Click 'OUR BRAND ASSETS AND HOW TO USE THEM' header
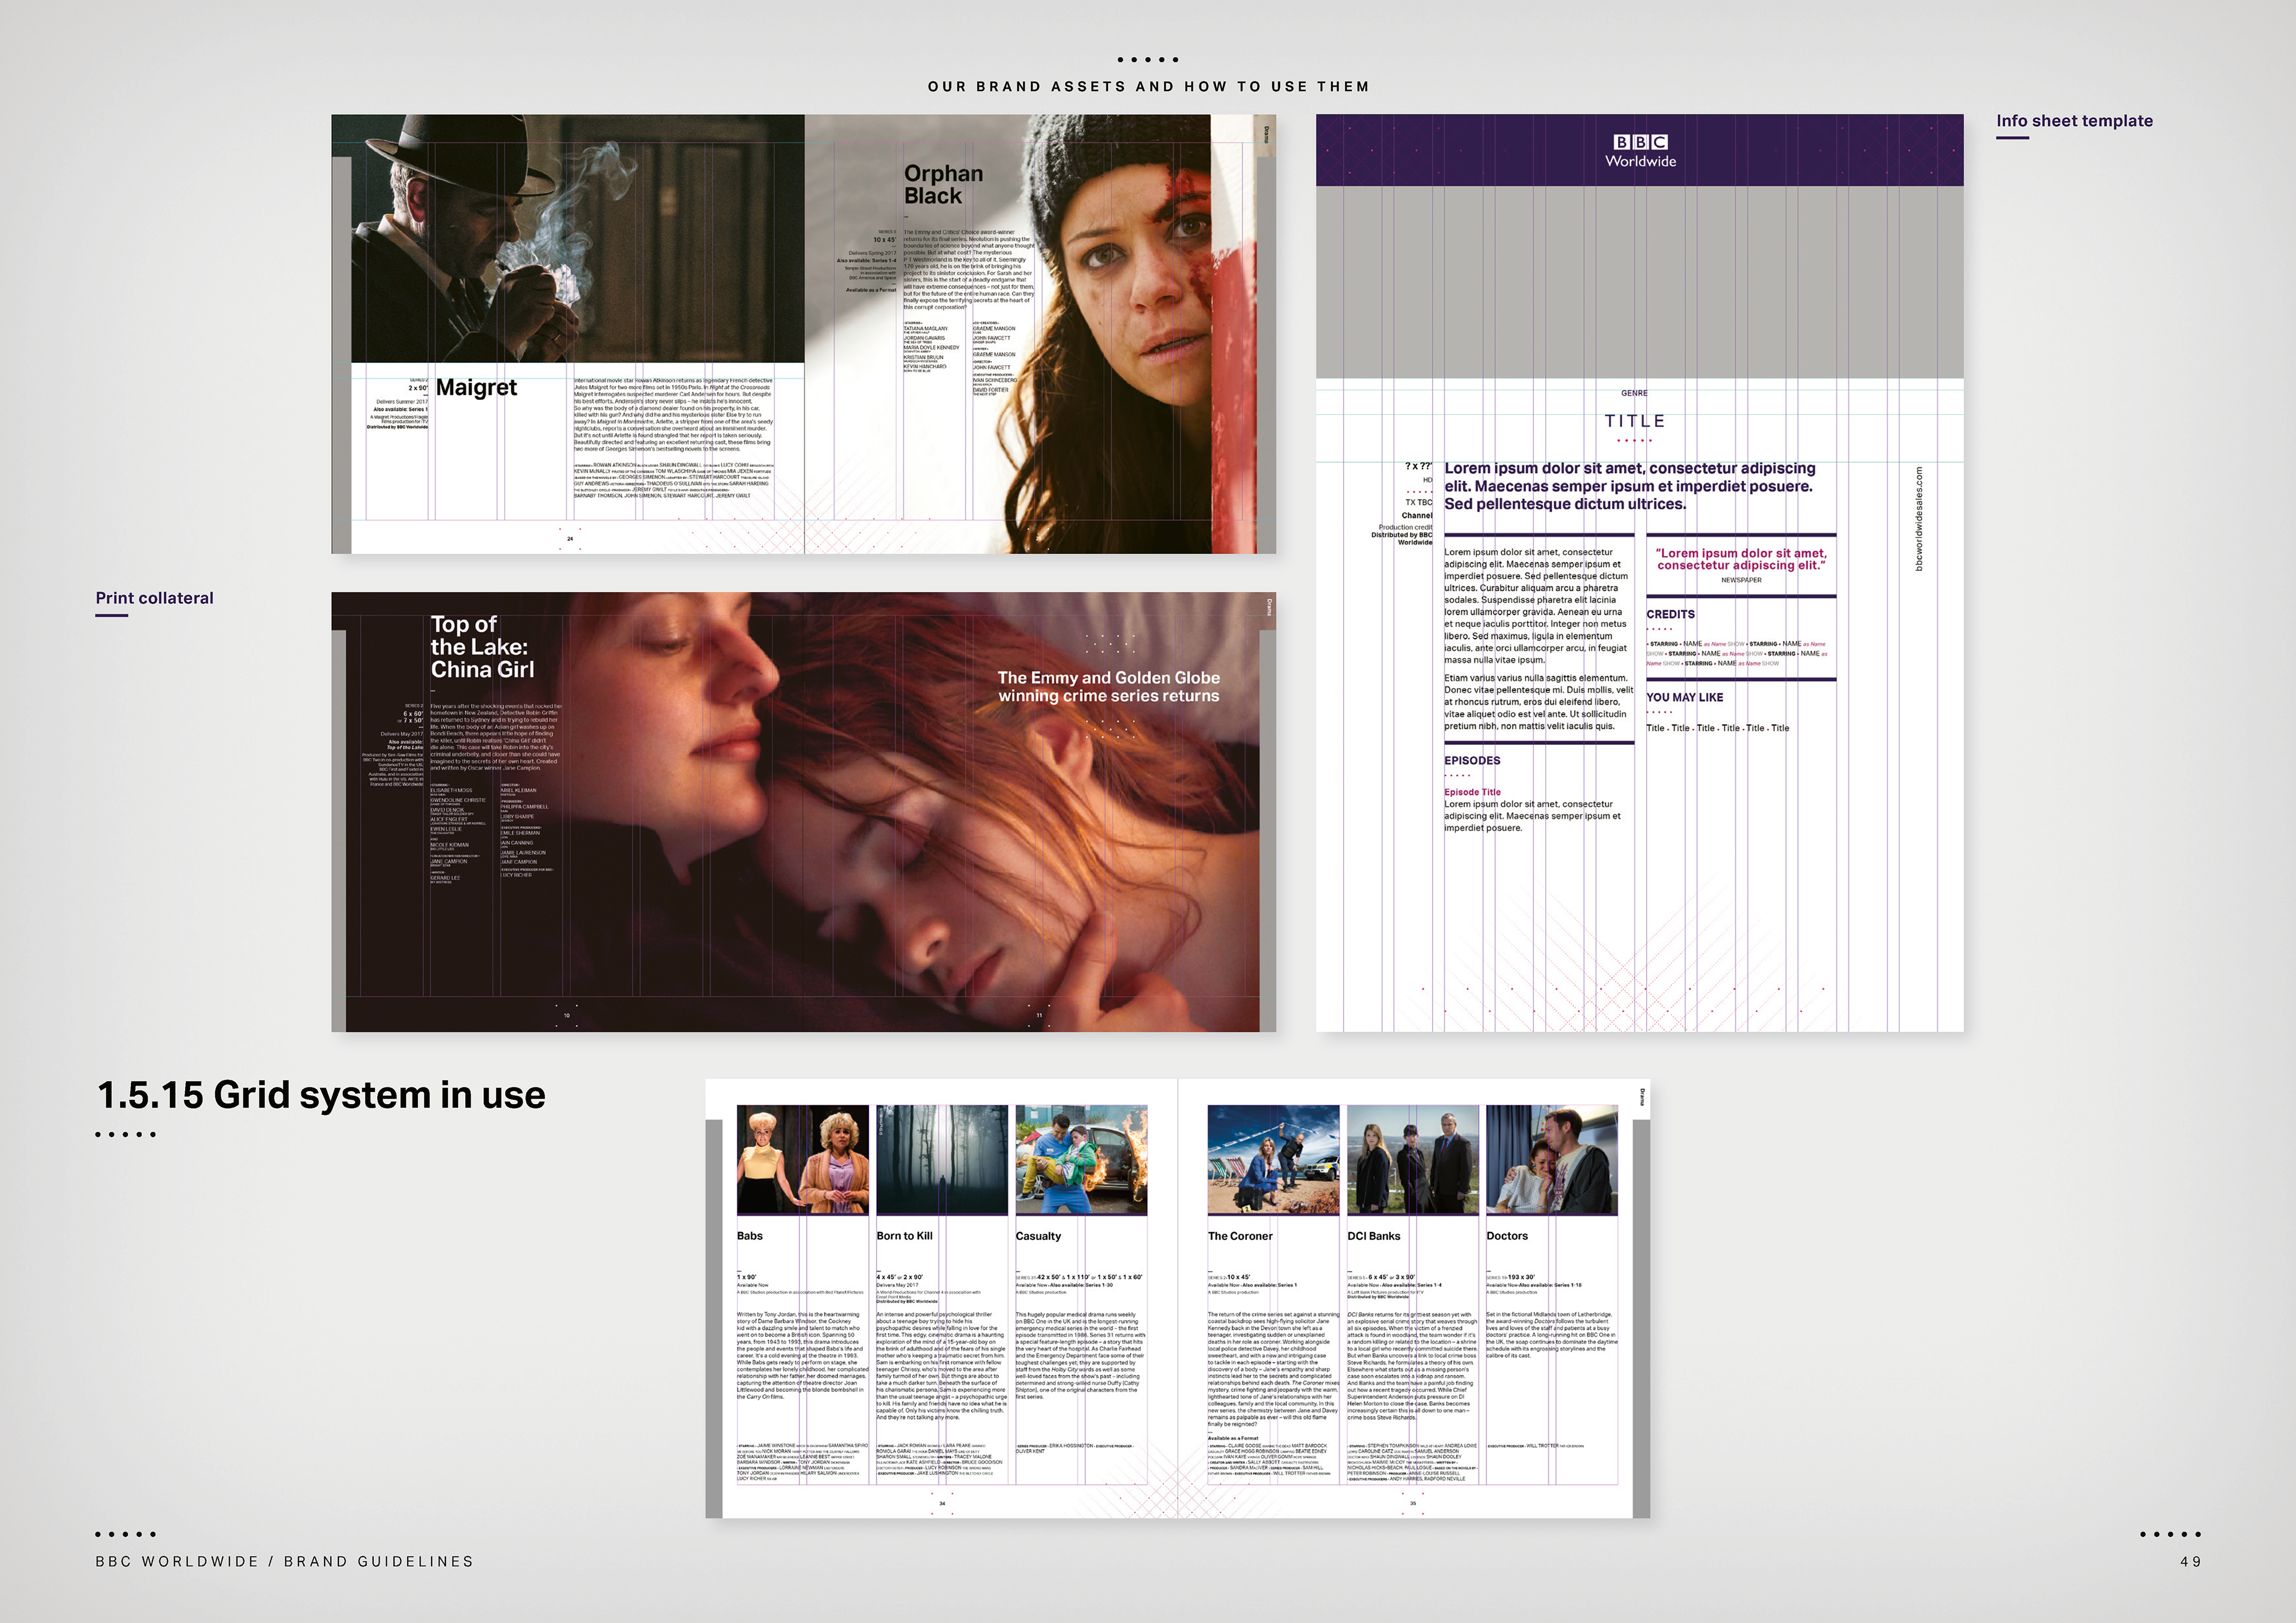This screenshot has height=1623, width=2296. click(x=1148, y=87)
